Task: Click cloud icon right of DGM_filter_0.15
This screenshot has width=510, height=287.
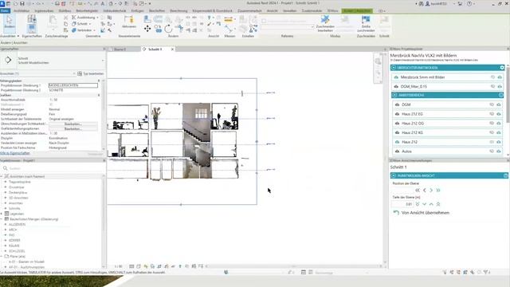Action: pyautogui.click(x=500, y=87)
